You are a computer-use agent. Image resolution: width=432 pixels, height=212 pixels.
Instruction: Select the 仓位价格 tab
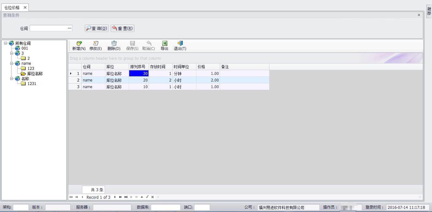[x=12, y=8]
